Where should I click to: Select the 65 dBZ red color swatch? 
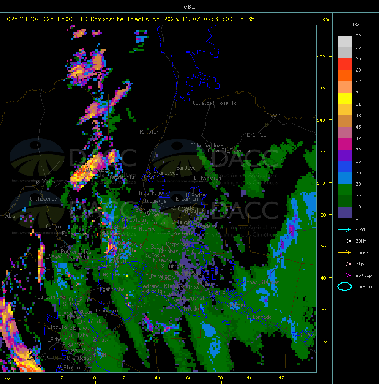tap(344, 64)
